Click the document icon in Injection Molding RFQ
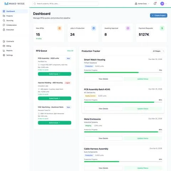The height and width of the screenshot is (171, 171). pyautogui.click(x=39, y=89)
